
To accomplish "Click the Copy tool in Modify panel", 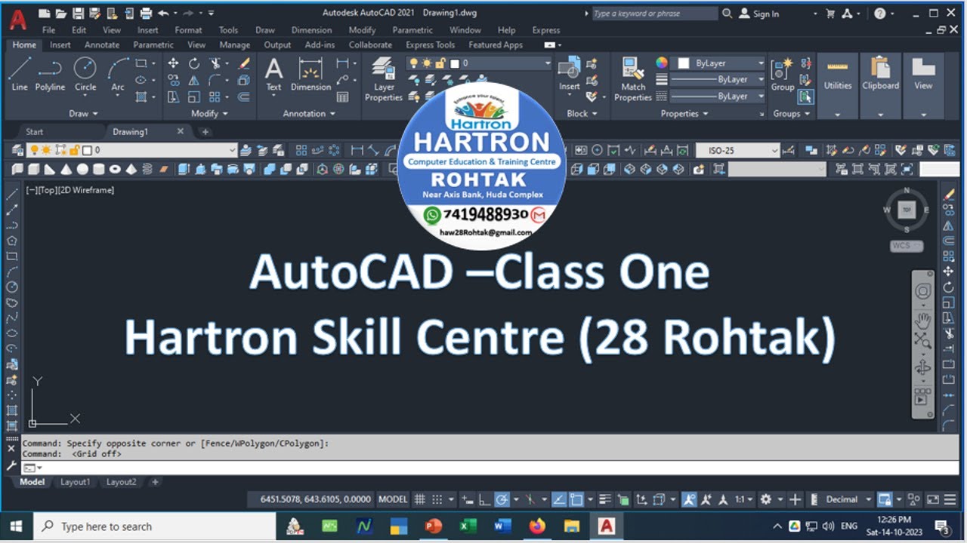I will [173, 80].
